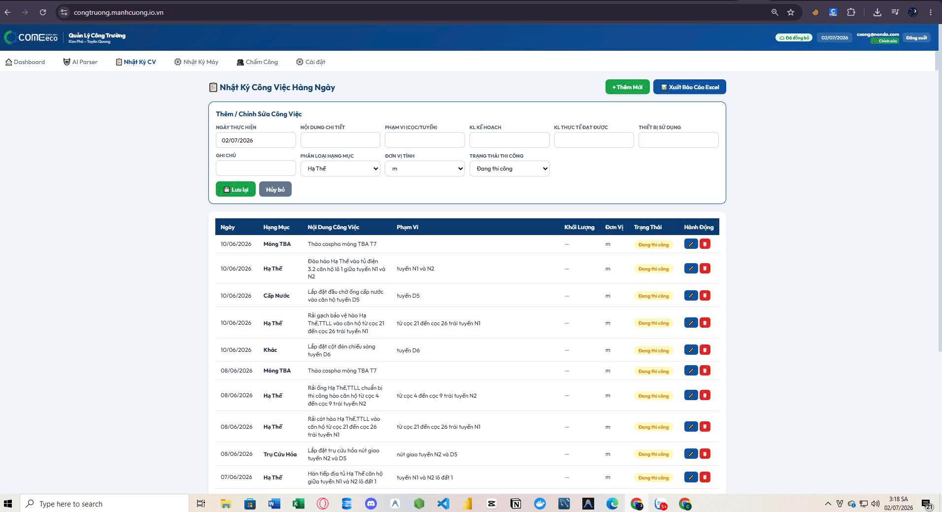Delete the Lắp đặt cột đèn chiếu sáng row

(x=705, y=350)
